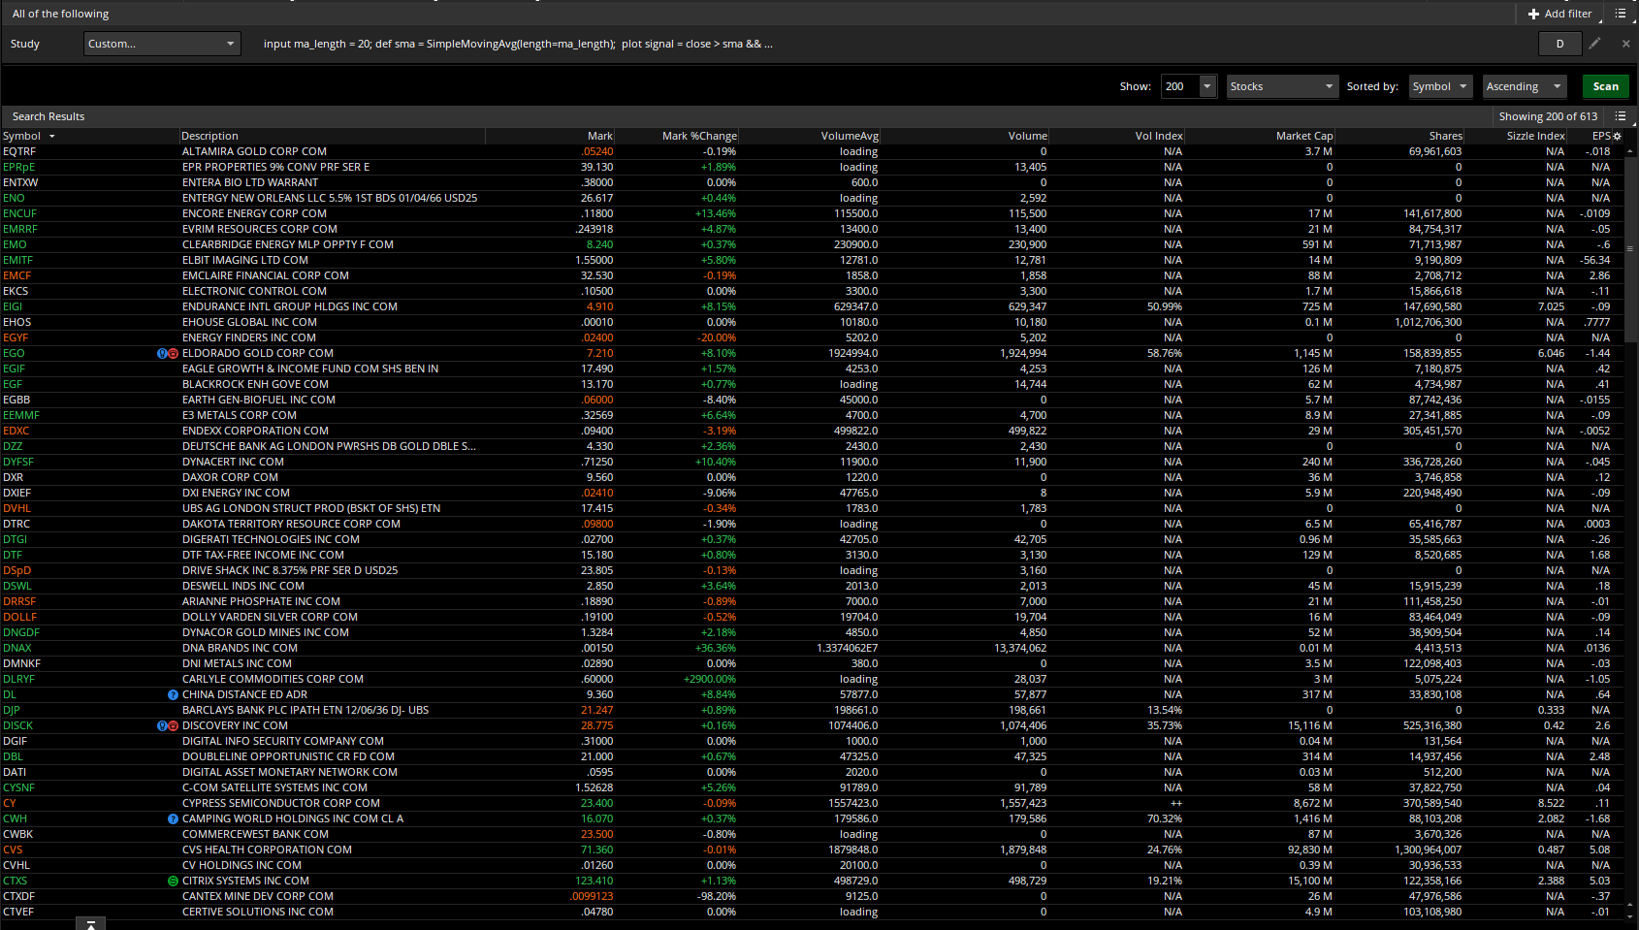The width and height of the screenshot is (1639, 930).
Task: Click the D aggregation period button
Action: click(1560, 44)
